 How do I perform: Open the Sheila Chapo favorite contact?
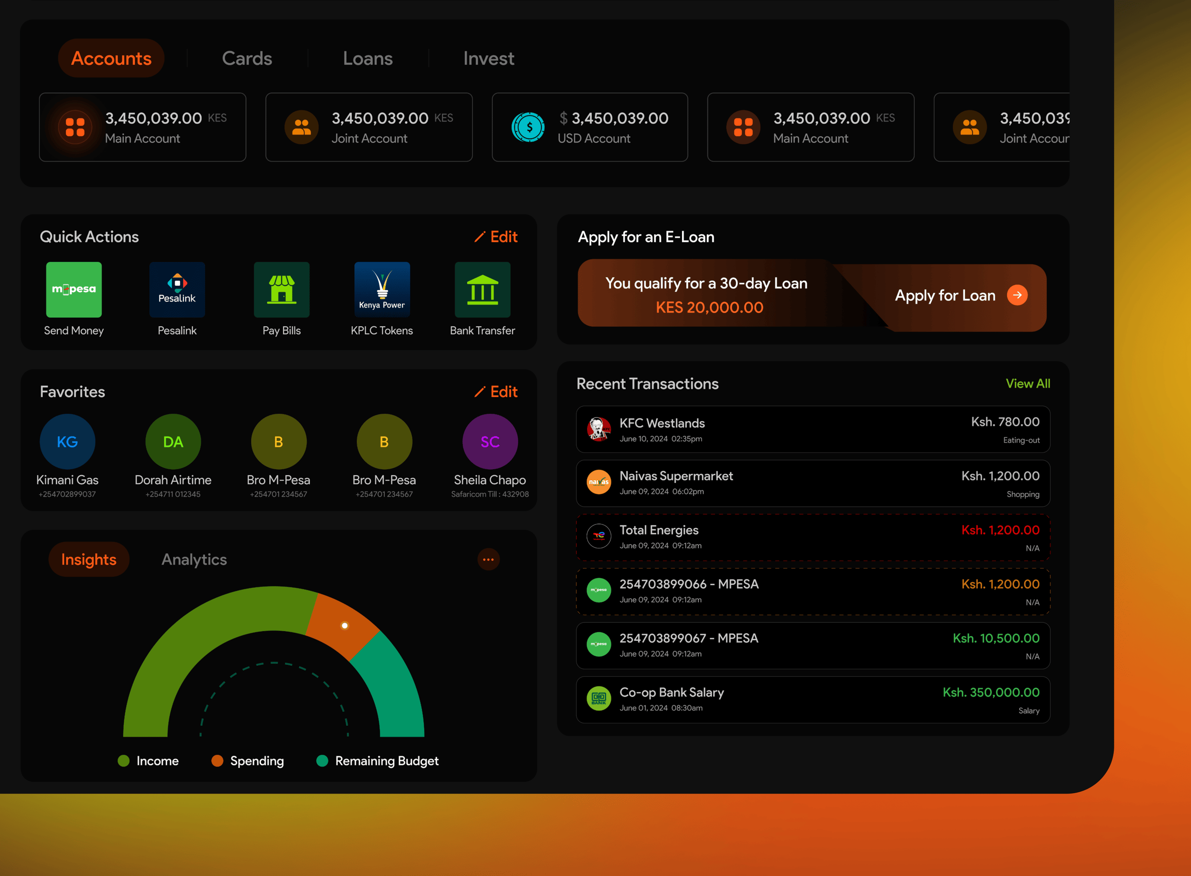click(x=489, y=441)
